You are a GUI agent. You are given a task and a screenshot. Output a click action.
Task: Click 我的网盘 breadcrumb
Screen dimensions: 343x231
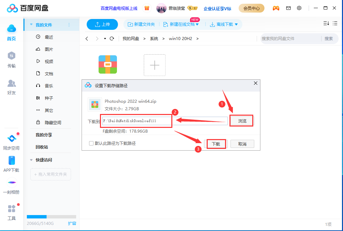pyautogui.click(x=131, y=39)
